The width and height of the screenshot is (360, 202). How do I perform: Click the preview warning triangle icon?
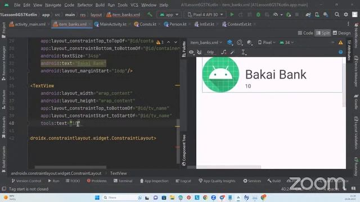click(340, 43)
